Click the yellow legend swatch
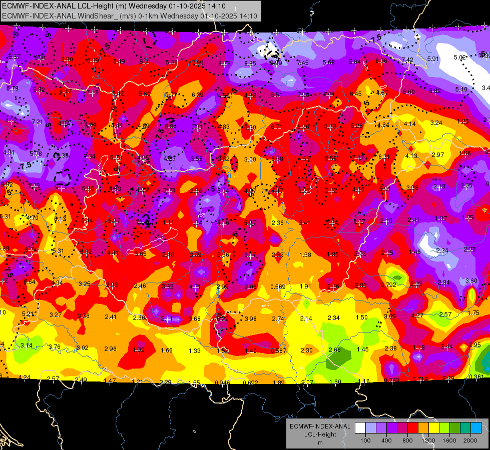 point(434,428)
